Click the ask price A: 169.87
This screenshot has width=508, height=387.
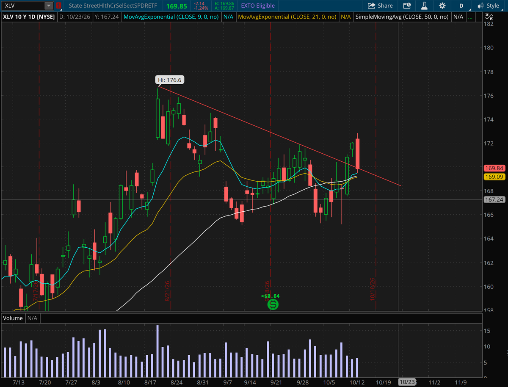tap(224, 8)
